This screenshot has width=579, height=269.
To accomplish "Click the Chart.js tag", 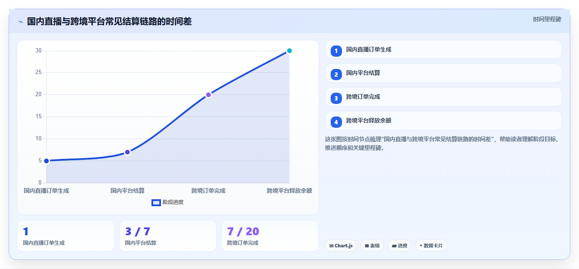I will tap(341, 246).
